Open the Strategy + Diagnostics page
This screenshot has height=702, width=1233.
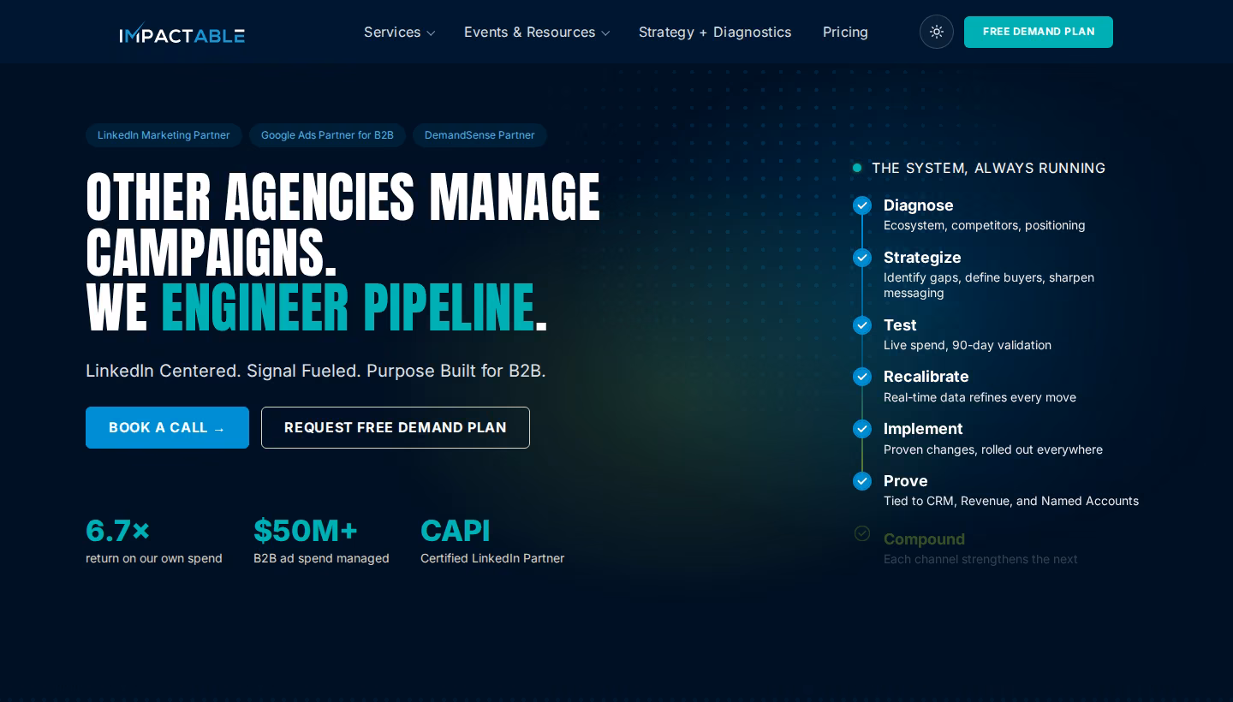(x=715, y=33)
